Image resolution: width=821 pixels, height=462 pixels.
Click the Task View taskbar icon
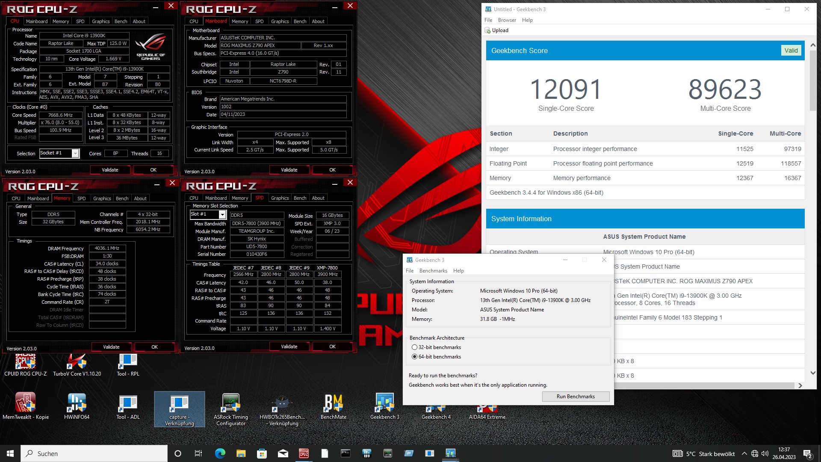click(198, 453)
